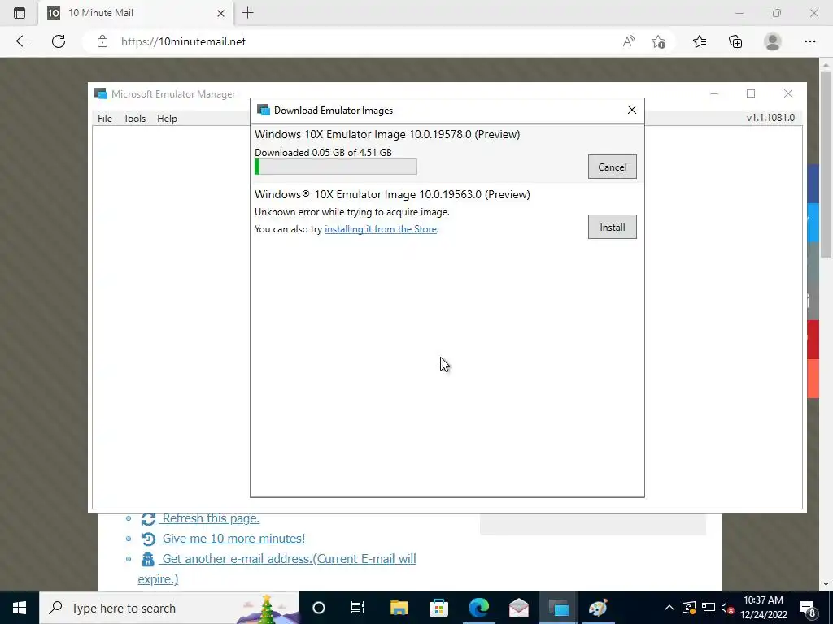Open the tab actions menu icon
This screenshot has width=833, height=624.
[20, 13]
